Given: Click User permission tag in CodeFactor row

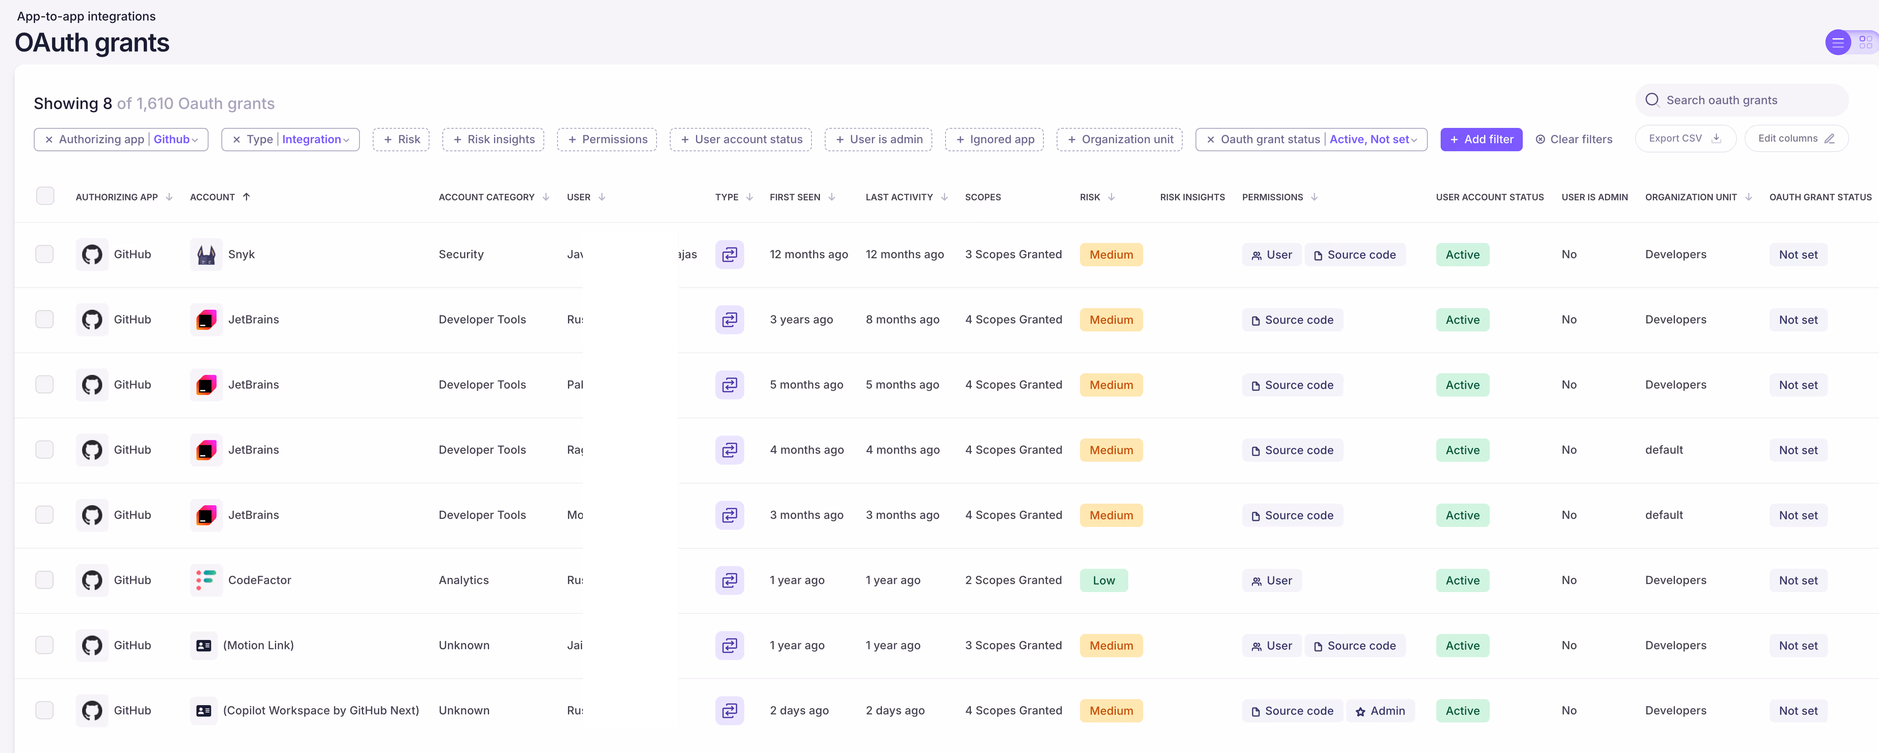Looking at the screenshot, I should click(x=1272, y=580).
